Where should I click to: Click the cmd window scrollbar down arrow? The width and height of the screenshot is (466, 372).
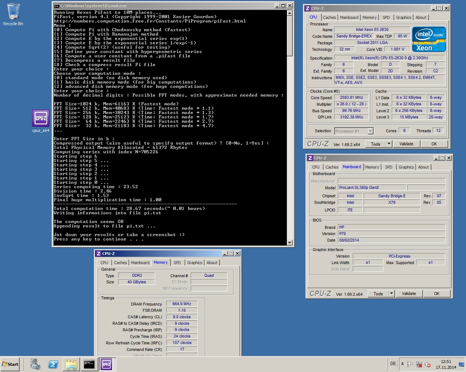290,243
